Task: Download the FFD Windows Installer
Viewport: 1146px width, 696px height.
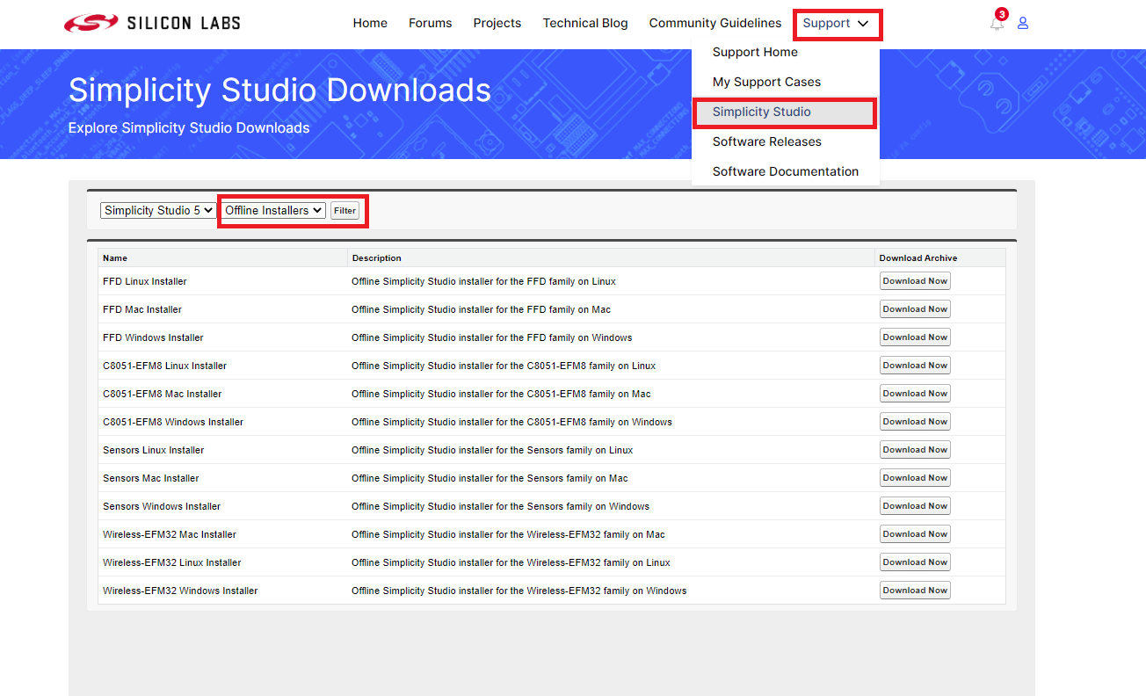Action: click(x=915, y=337)
